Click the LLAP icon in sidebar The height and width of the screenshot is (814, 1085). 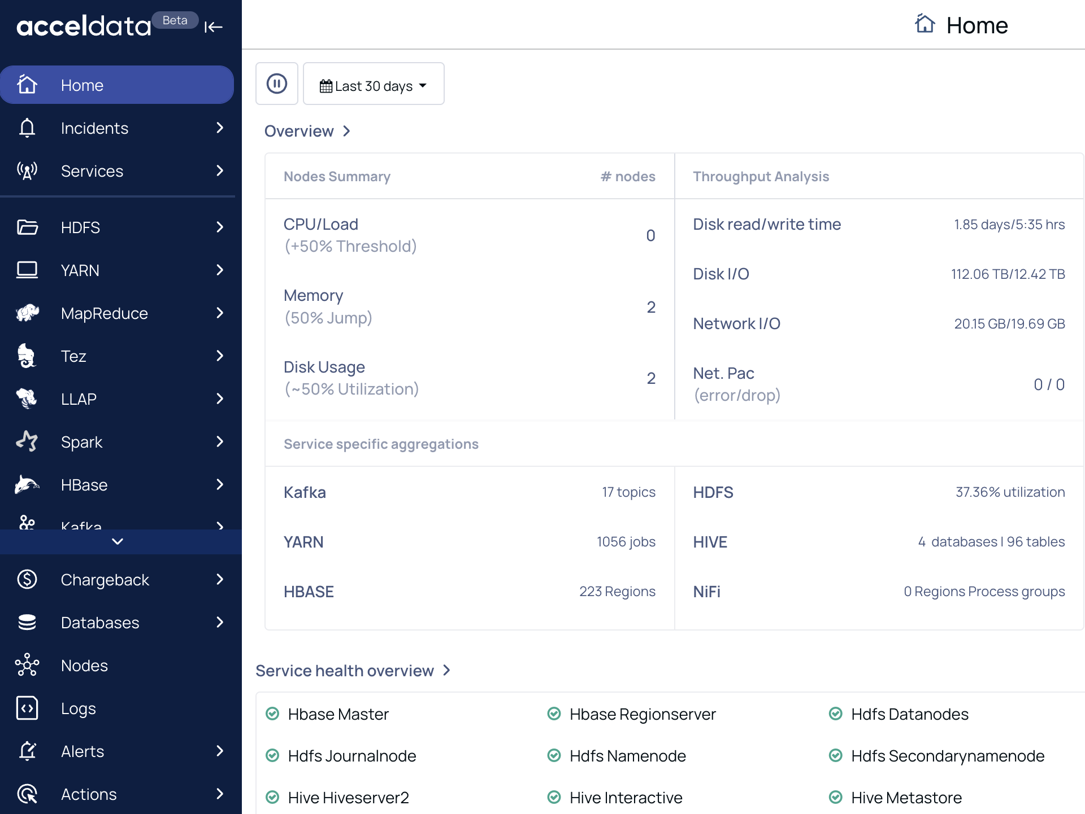point(27,399)
